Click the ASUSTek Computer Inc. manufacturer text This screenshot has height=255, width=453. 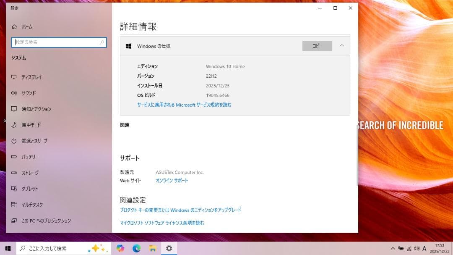180,172
